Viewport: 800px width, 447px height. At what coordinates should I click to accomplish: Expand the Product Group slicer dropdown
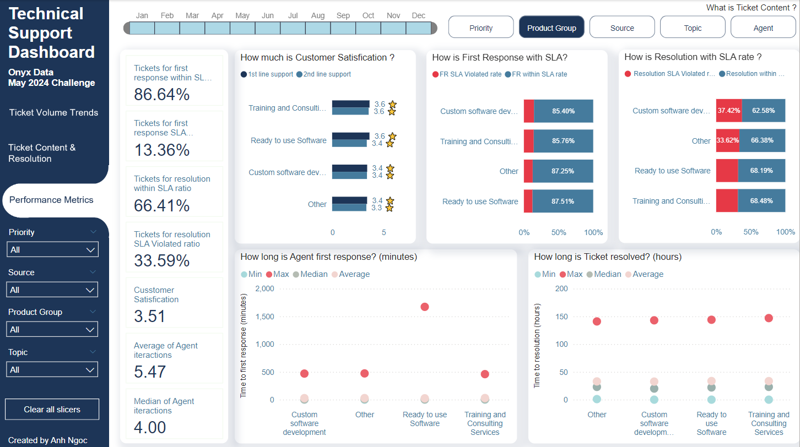(x=52, y=330)
